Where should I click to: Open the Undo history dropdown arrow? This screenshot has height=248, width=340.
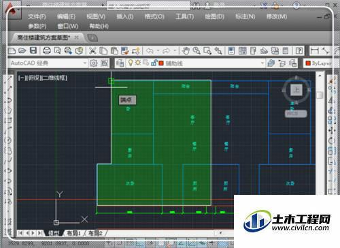(158, 50)
